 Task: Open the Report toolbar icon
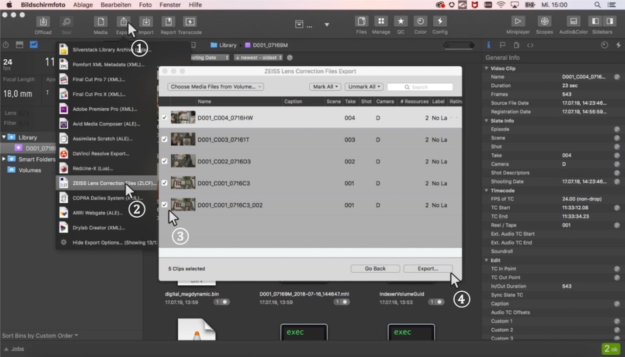[168, 22]
